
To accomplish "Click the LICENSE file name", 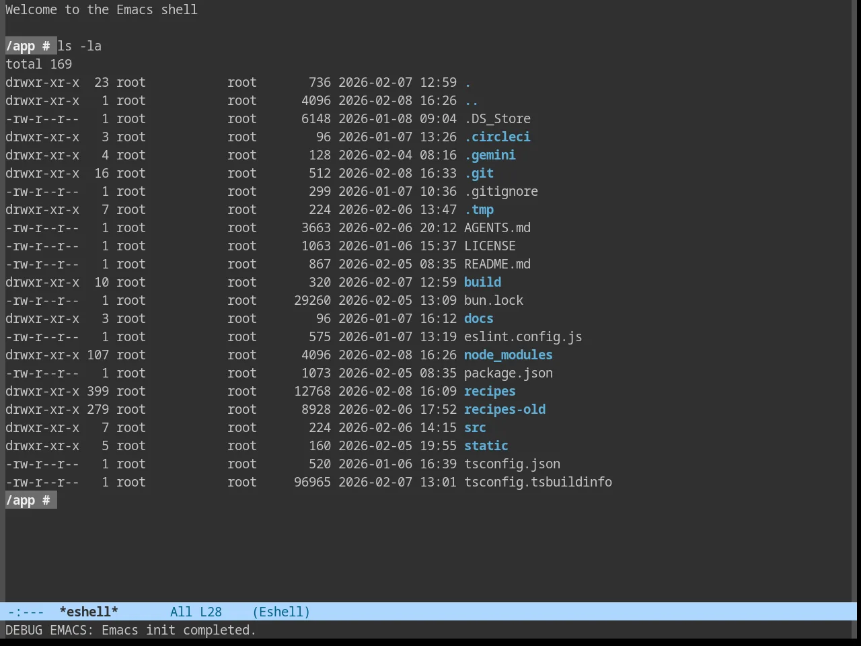I will point(490,246).
